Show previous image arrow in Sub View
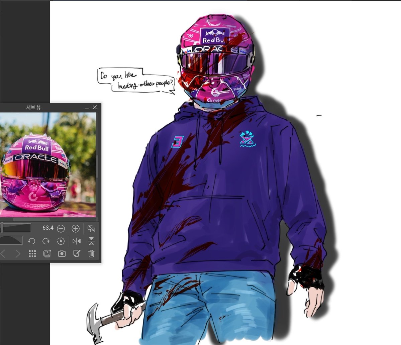 [x=3, y=254]
